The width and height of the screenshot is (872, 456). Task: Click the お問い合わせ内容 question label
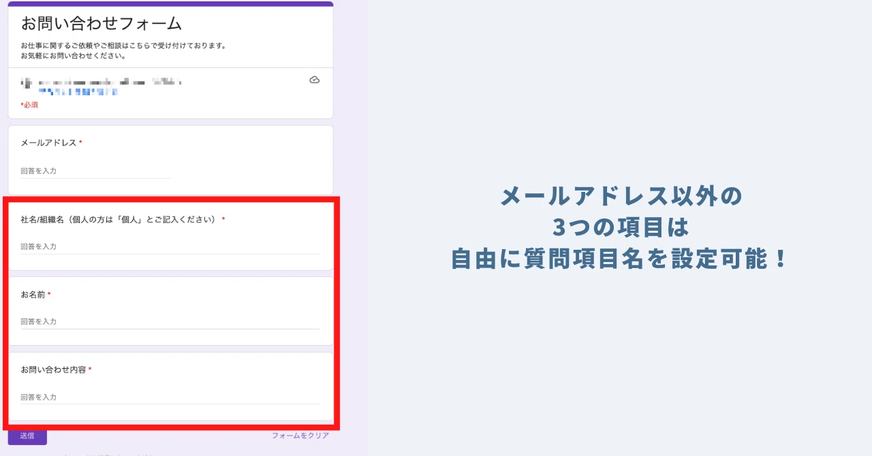click(x=53, y=370)
